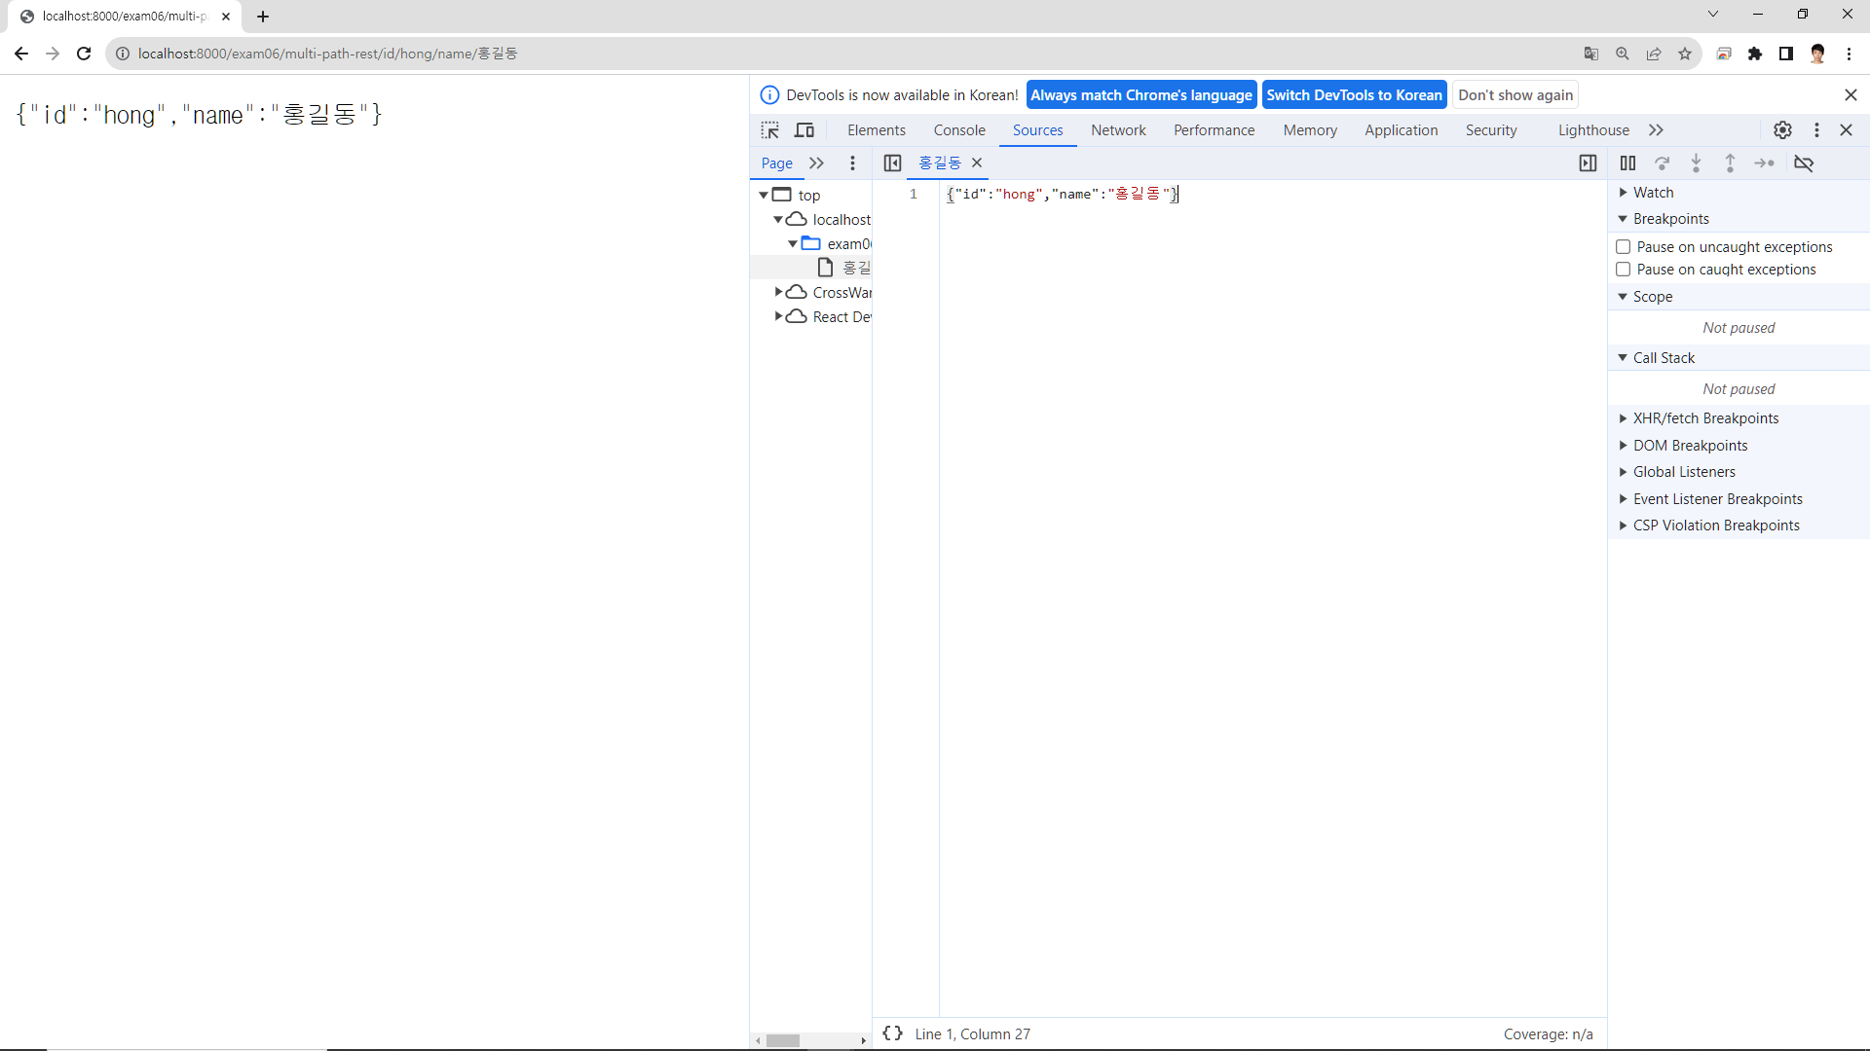
Task: Hide the debugger sidebar icon
Action: coord(1588,163)
